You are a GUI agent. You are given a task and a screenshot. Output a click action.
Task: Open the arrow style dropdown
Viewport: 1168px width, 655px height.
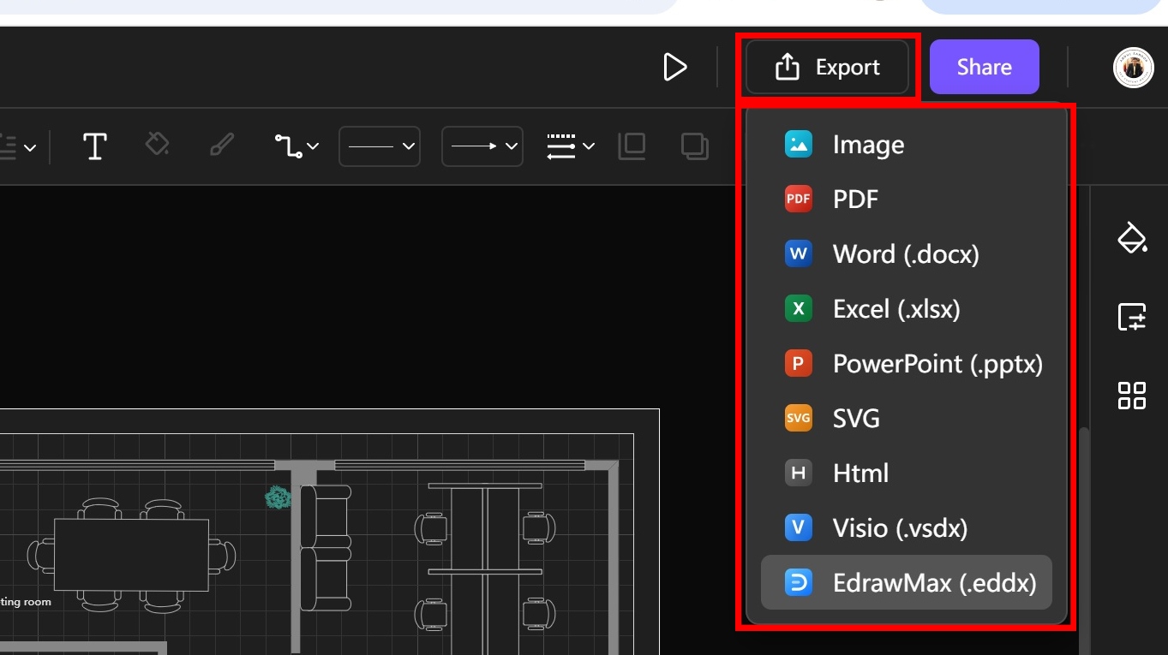click(x=482, y=146)
